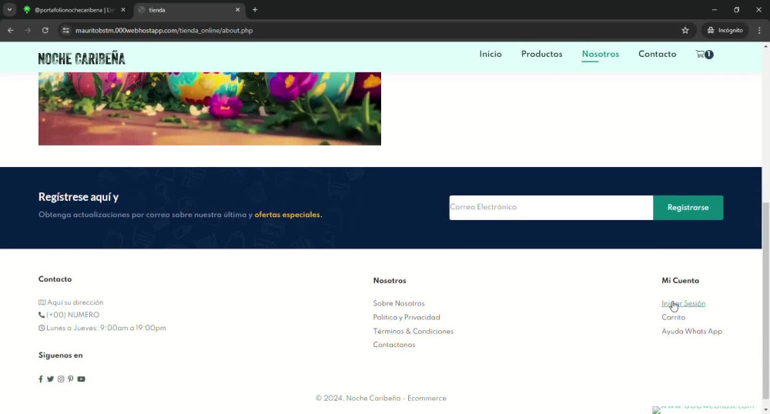Screen dimensions: 770x414
Task: Open Chrome's three-dot menu
Action: pyautogui.click(x=759, y=31)
